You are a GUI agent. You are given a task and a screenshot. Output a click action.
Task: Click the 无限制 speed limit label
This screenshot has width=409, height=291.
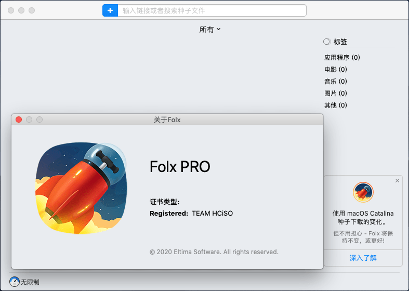coord(30,282)
